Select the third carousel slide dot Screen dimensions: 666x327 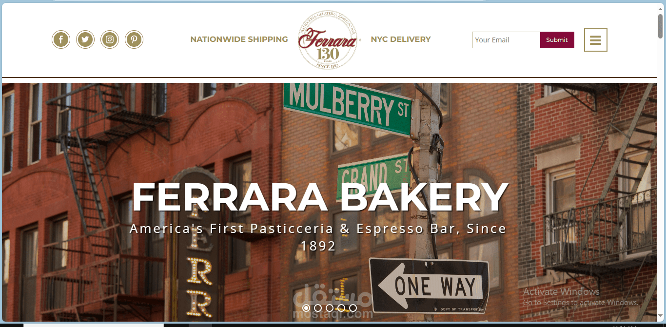pyautogui.click(x=330, y=308)
